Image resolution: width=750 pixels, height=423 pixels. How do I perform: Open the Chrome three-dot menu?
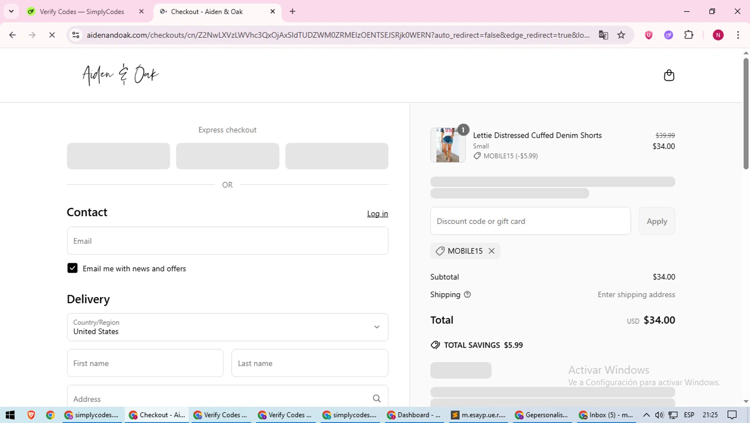pos(738,35)
